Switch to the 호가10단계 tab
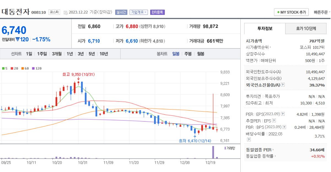 tap(306, 29)
